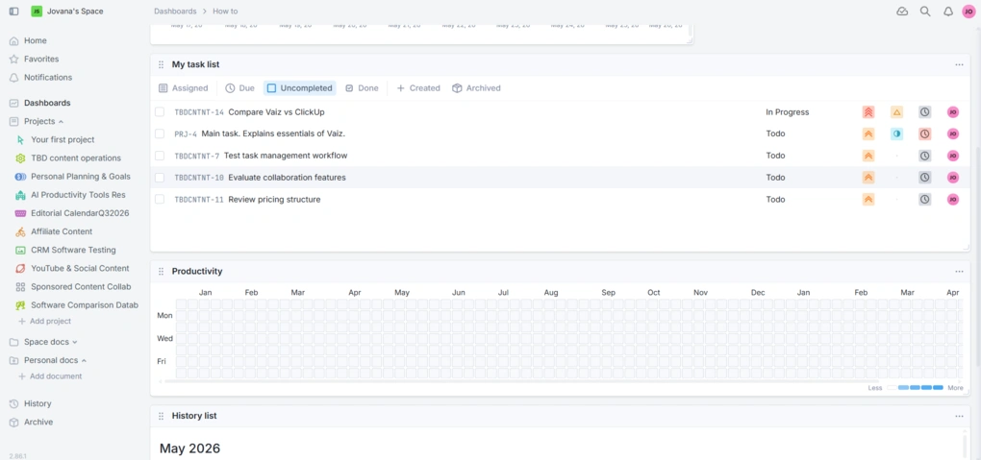This screenshot has height=460, width=981.
Task: Click the white Less legend swatch
Action: click(x=892, y=388)
